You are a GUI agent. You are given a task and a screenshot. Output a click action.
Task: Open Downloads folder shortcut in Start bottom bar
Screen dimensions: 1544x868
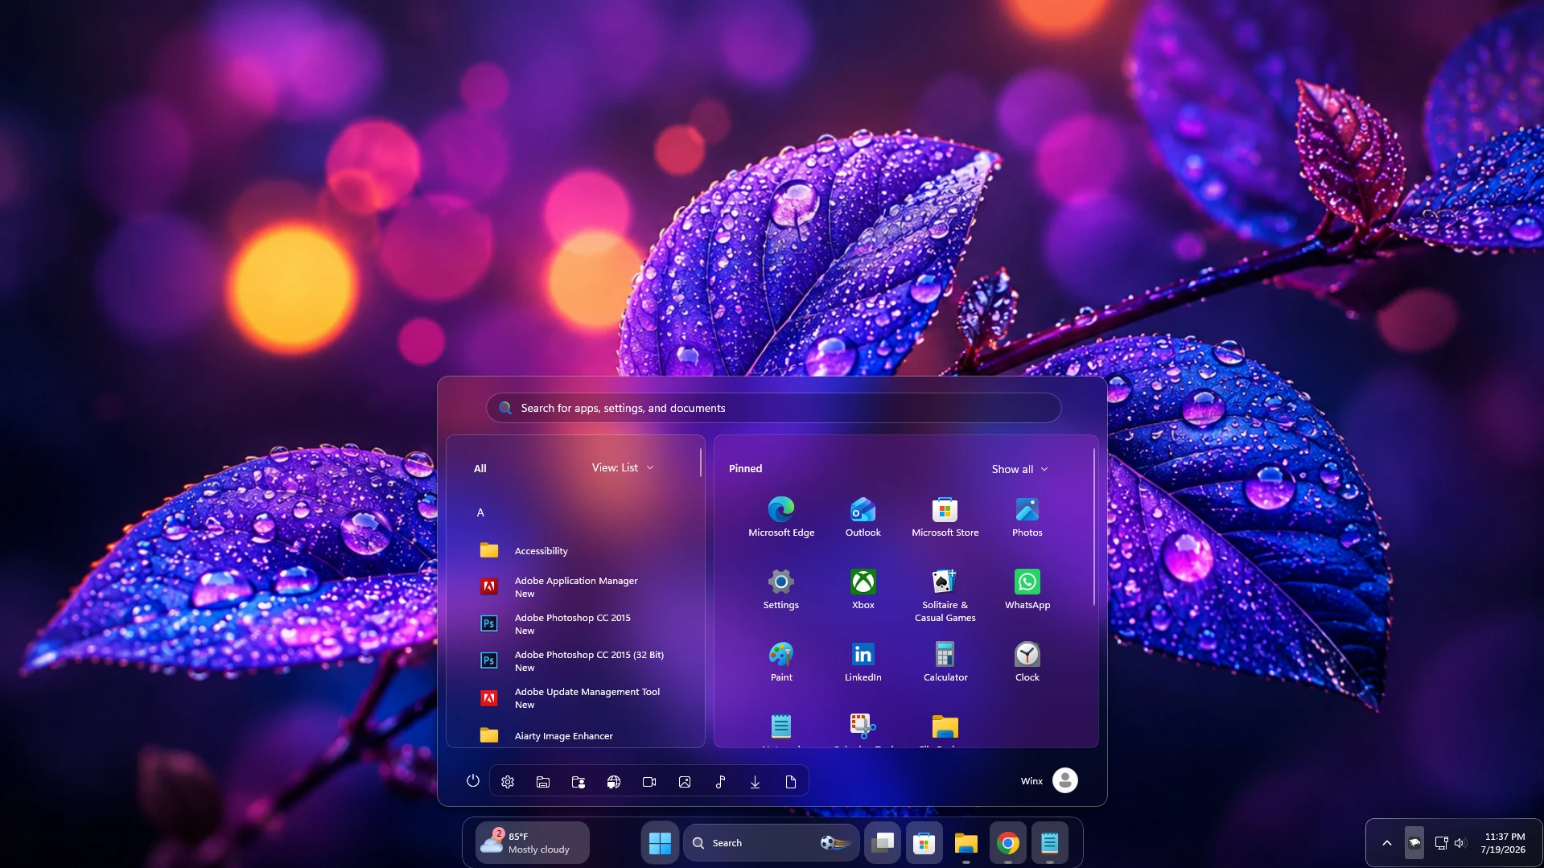point(756,781)
